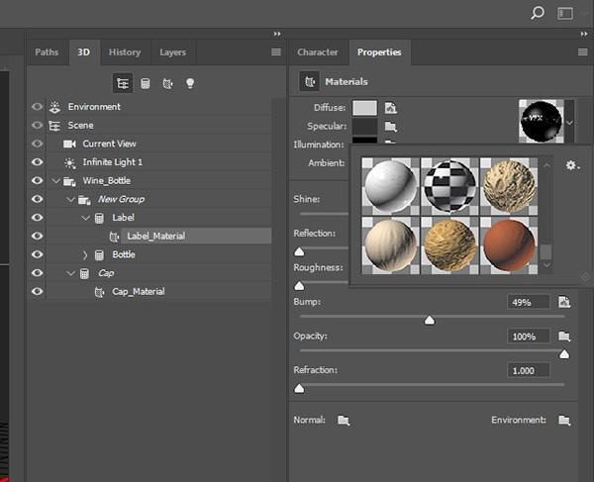Click the Label_Material material icon
594x482 pixels.
(114, 237)
